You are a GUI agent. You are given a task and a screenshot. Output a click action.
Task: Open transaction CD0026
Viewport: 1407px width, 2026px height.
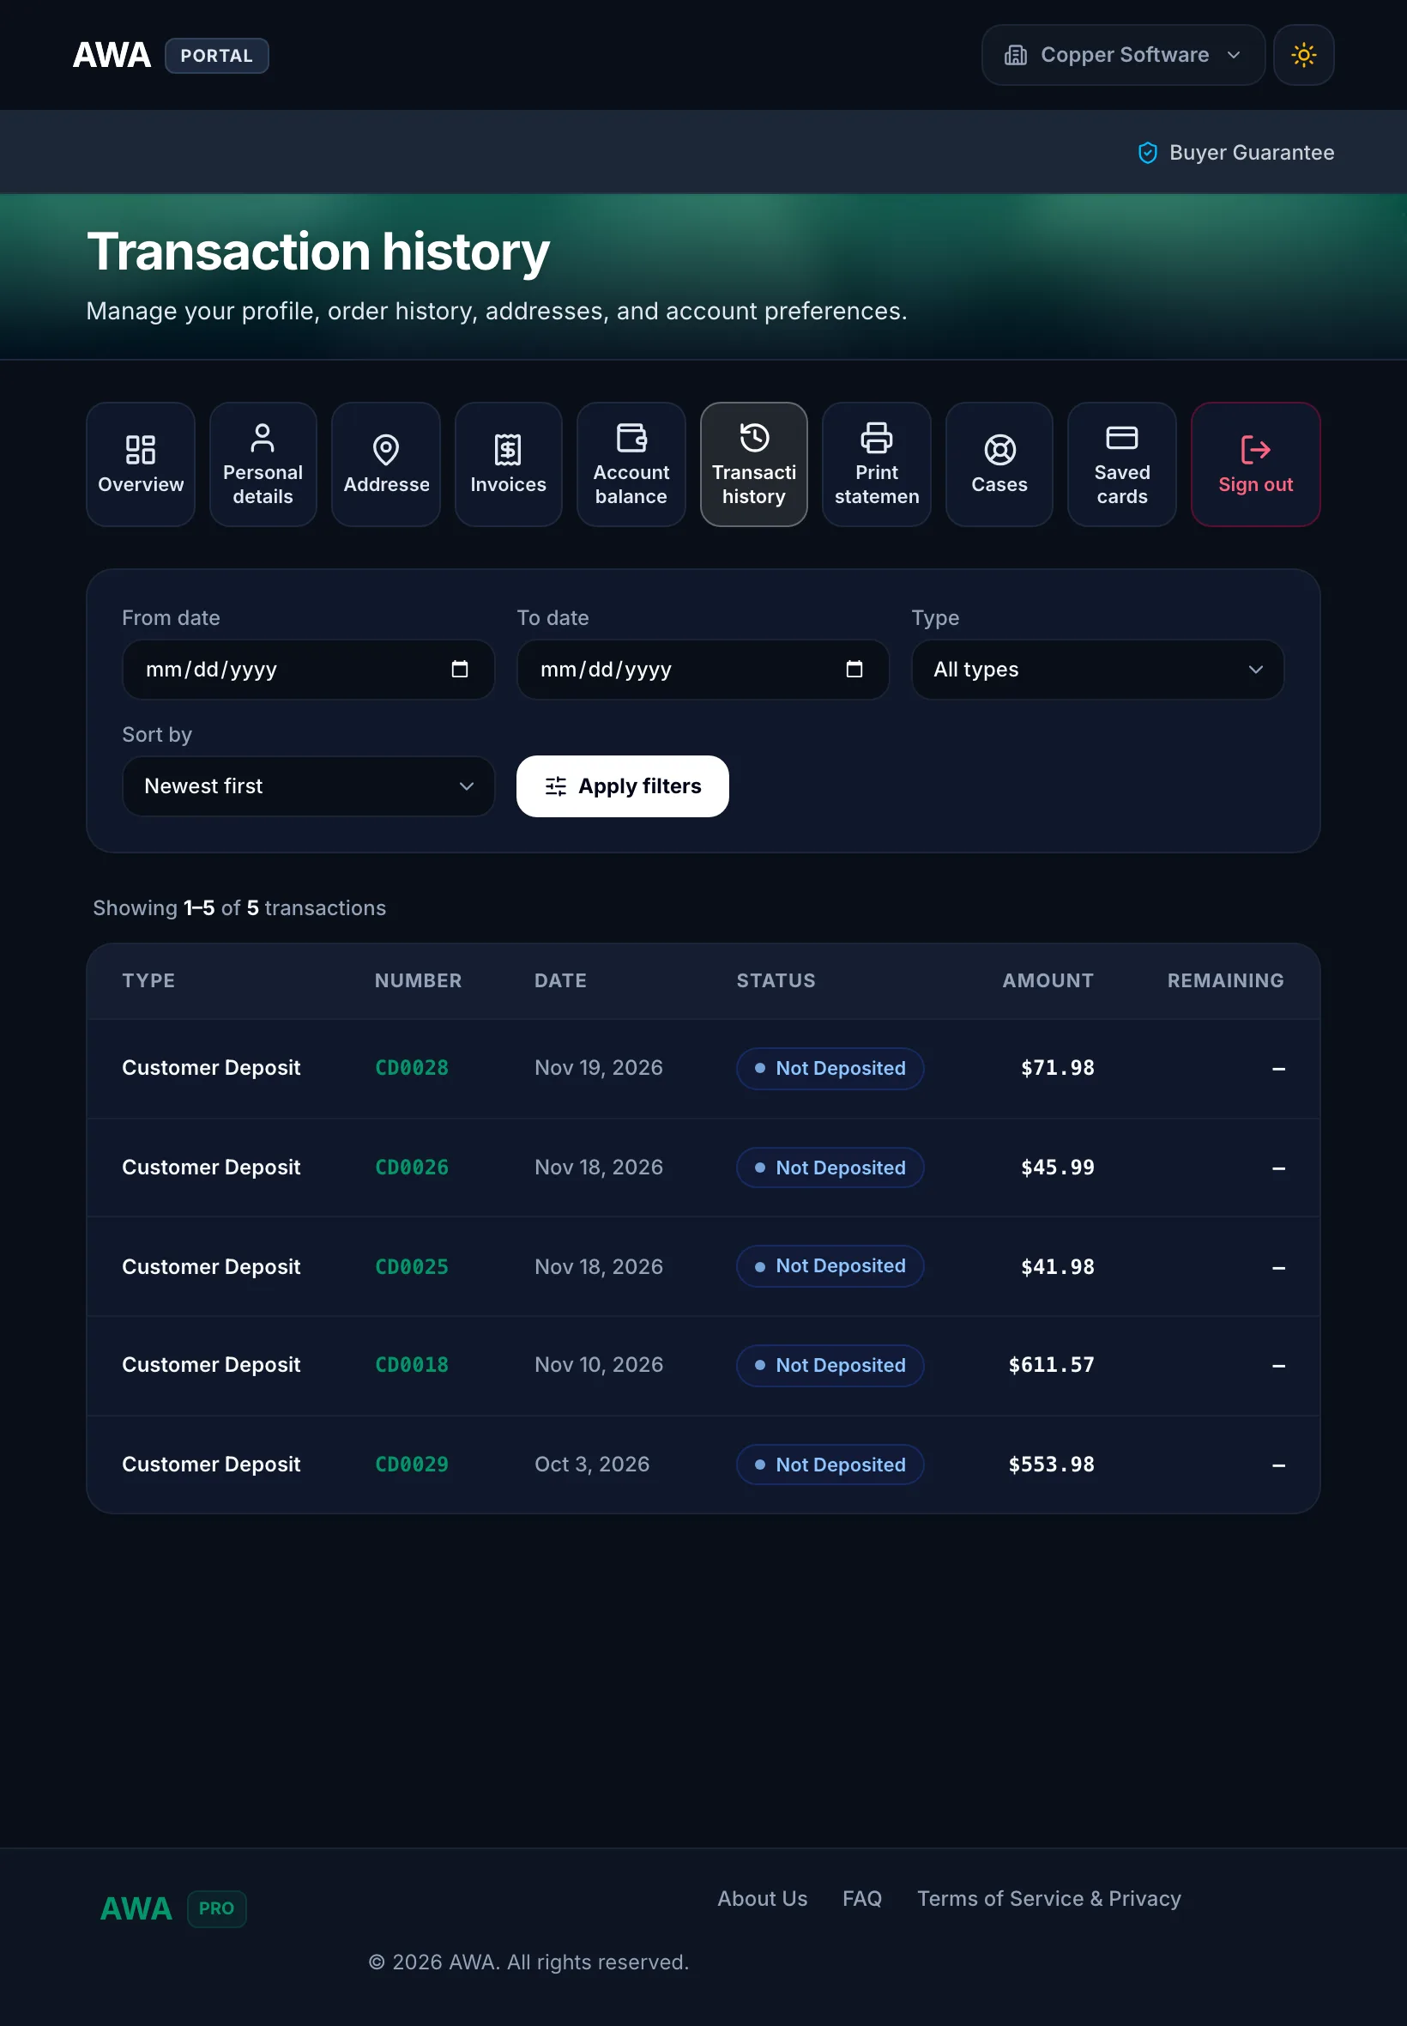[412, 1167]
